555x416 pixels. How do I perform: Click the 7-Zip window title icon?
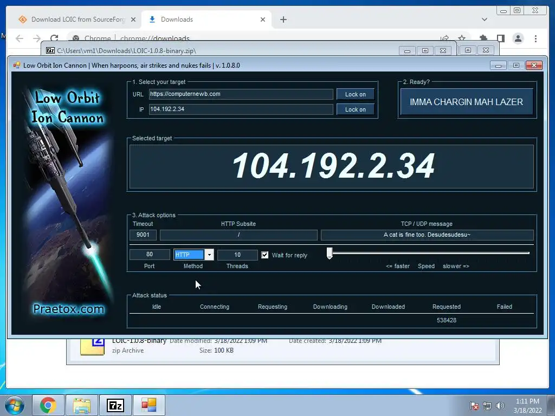50,50
